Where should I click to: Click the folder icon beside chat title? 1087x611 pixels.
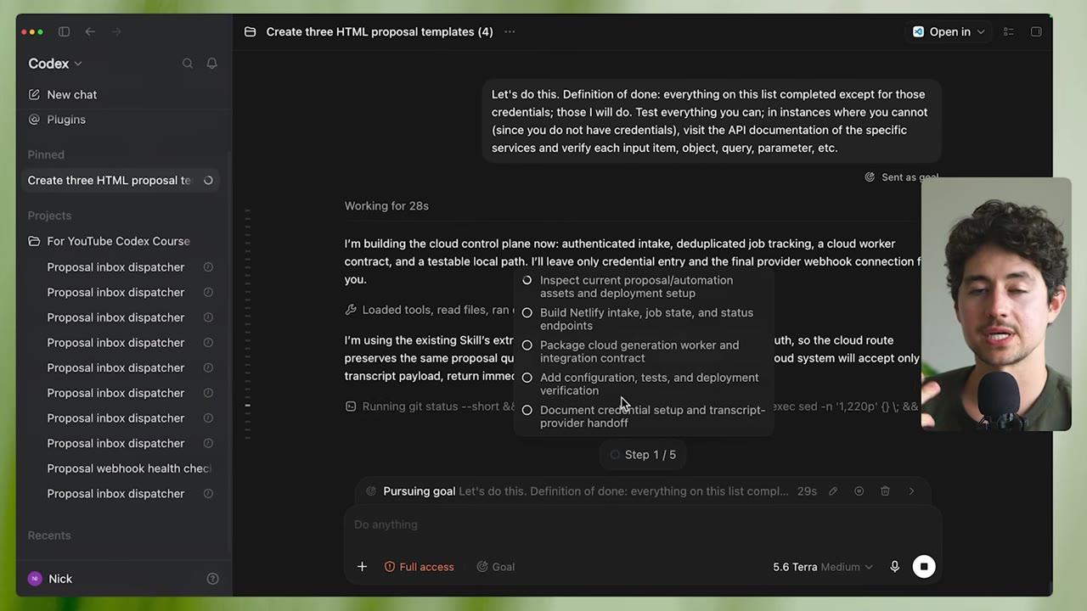point(250,31)
